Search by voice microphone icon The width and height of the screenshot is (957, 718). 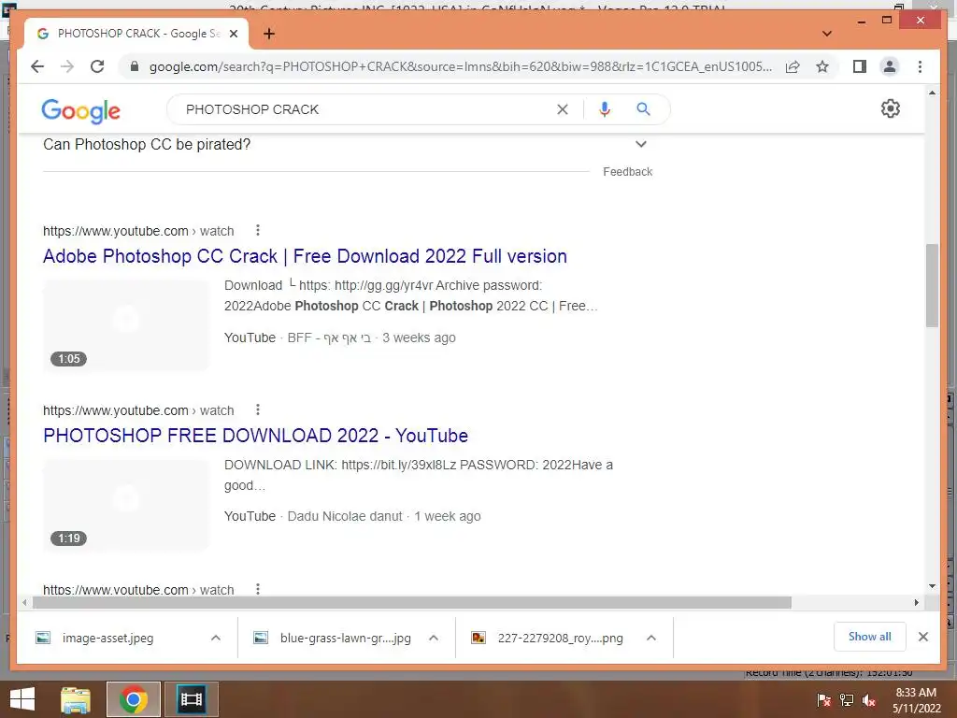605,109
